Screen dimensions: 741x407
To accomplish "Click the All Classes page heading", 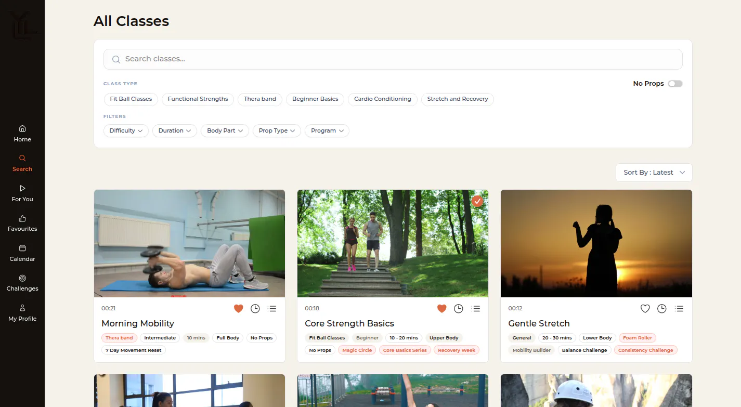I will (131, 21).
